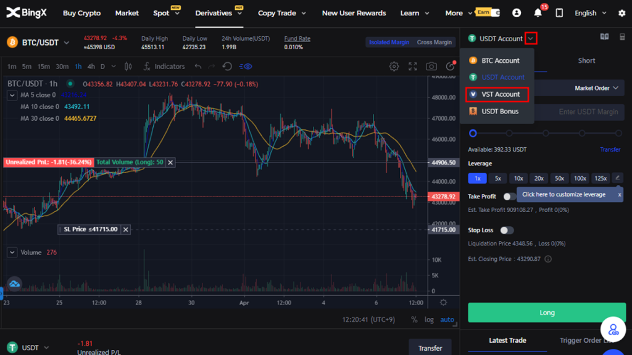
Task: Toggle the chart drawings visibility eye
Action: click(246, 67)
